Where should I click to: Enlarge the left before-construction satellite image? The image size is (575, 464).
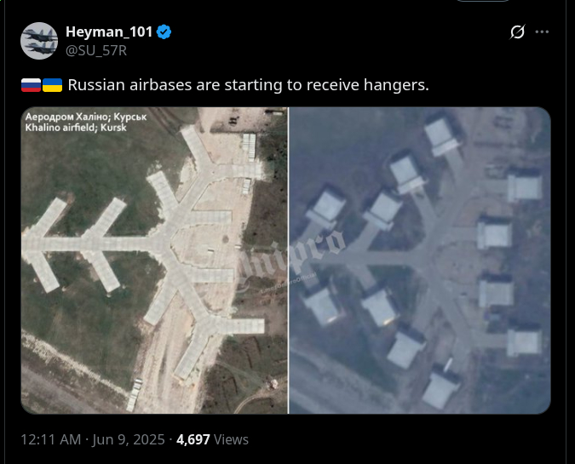[x=154, y=261]
